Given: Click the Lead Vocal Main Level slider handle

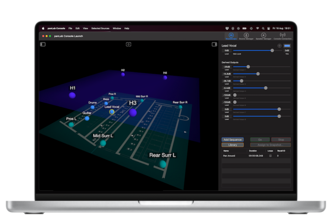Looking at the screenshot, I should 273,50.
